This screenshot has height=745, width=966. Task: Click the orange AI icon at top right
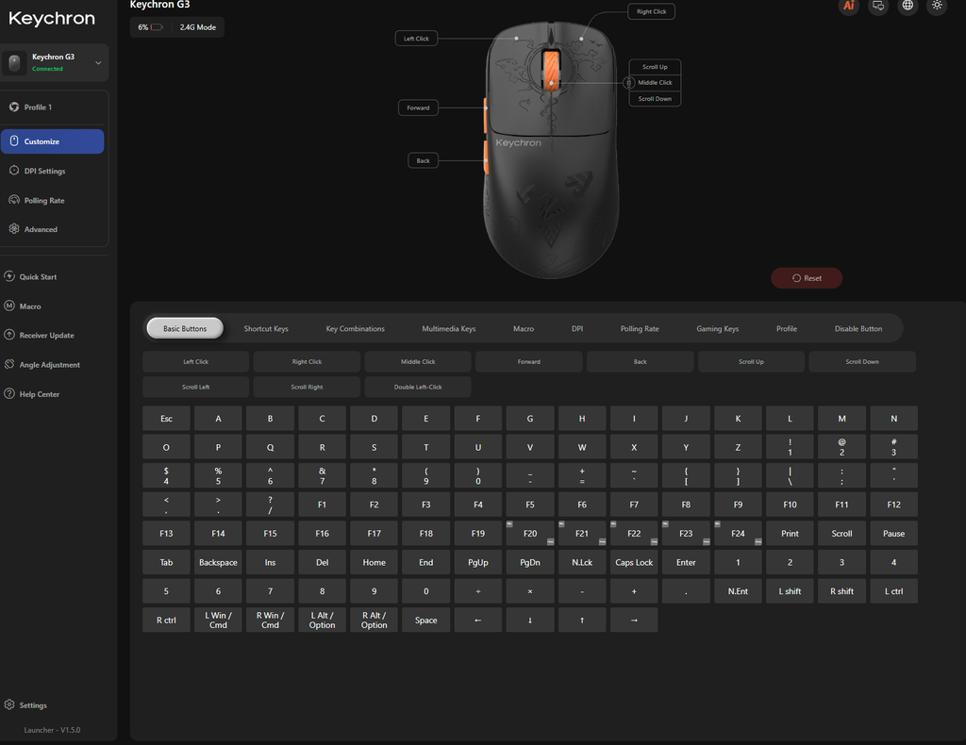[x=849, y=6]
